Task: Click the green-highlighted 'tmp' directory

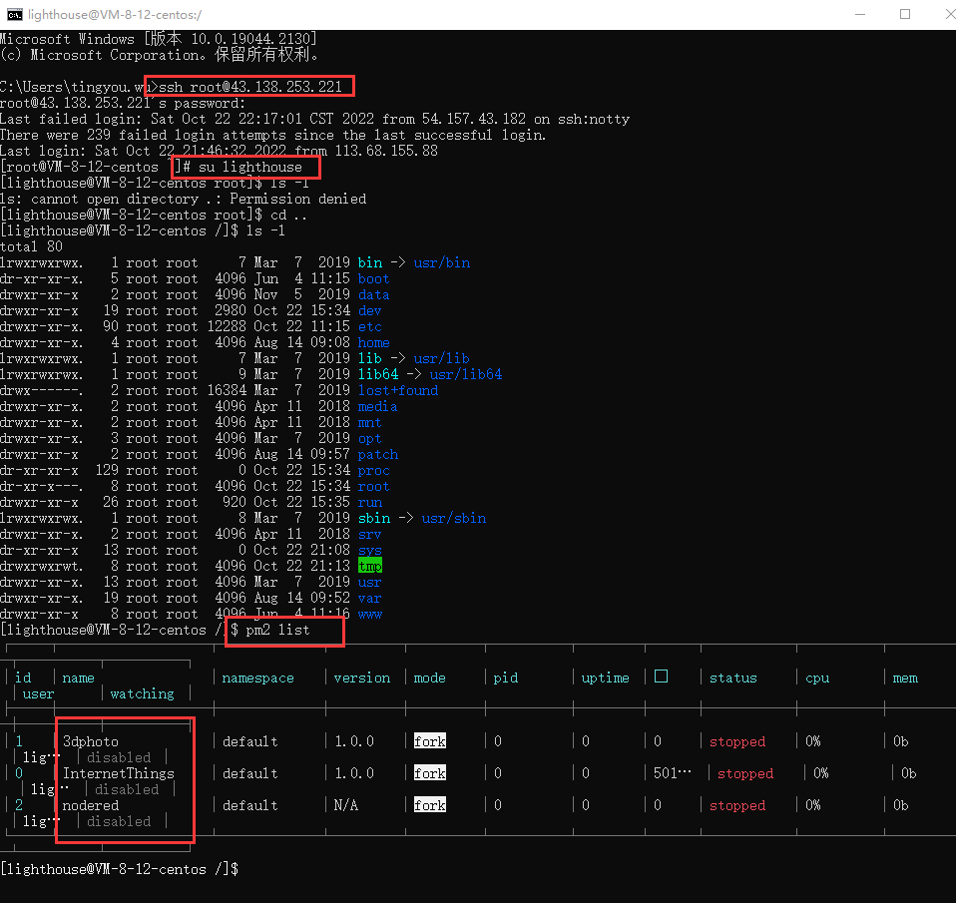Action: tap(370, 566)
